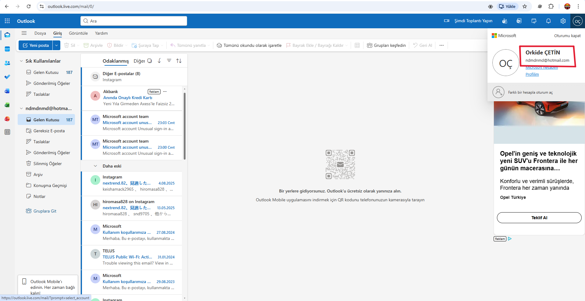Click the more options ellipsis in toolbar

[441, 45]
